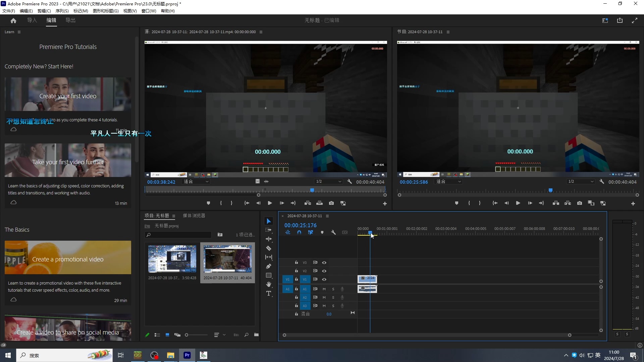The width and height of the screenshot is (644, 362).
Task: Switch to 媒体浏览器 tab
Action: tap(194, 216)
